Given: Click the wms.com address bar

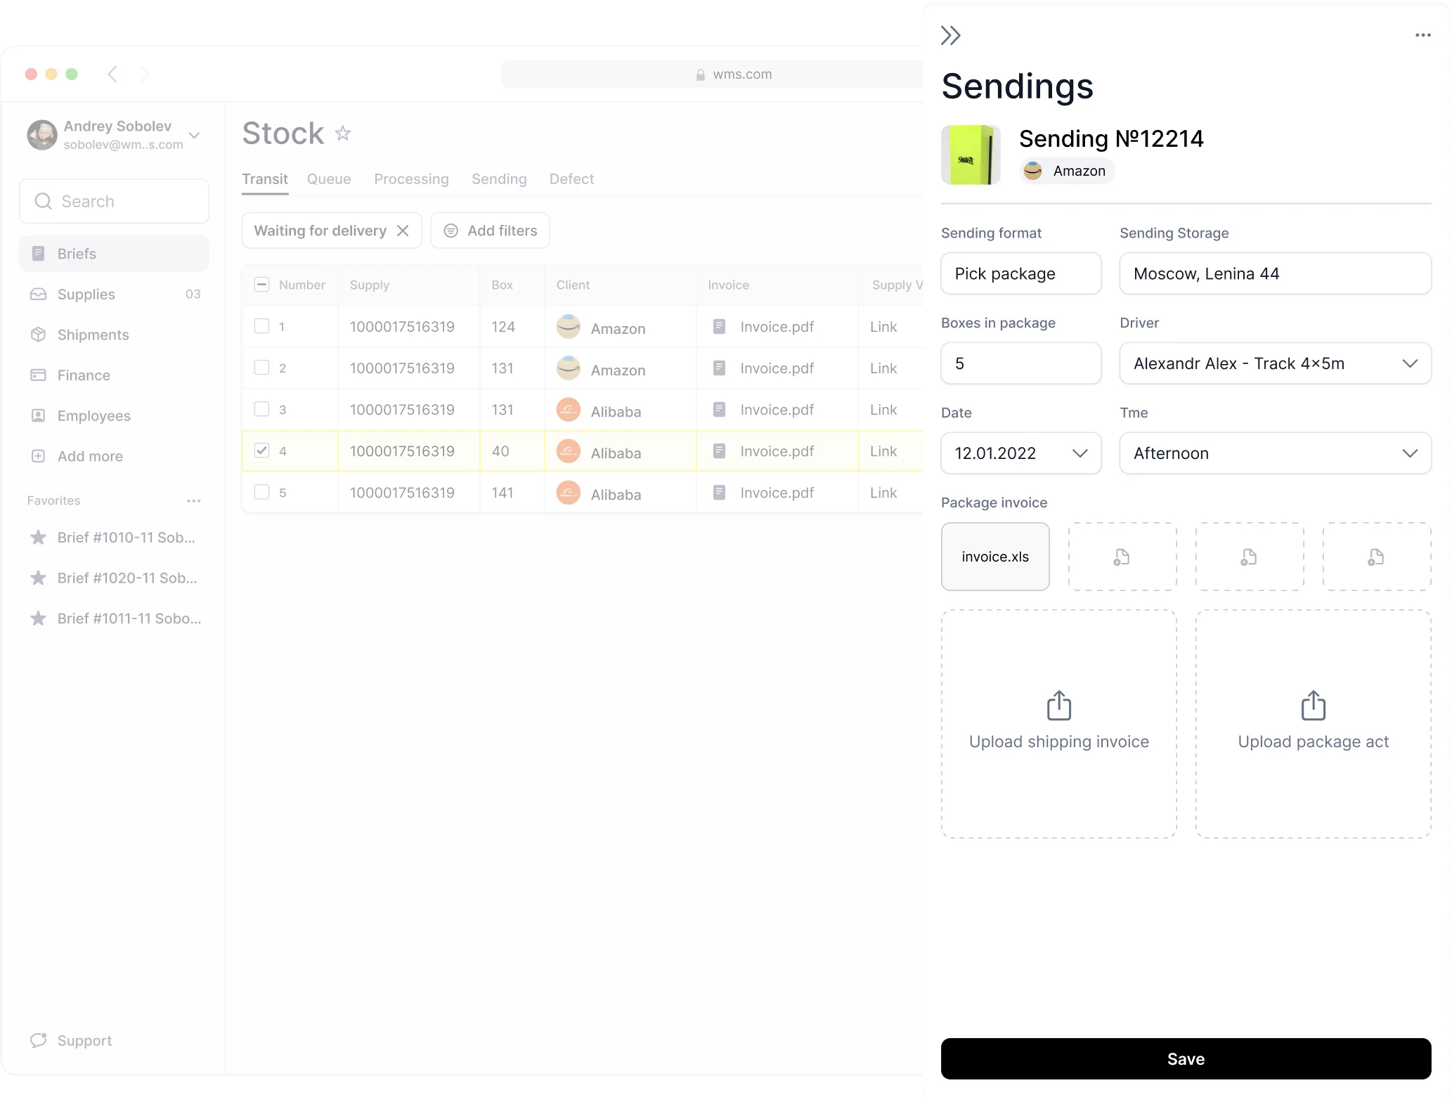Looking at the screenshot, I should point(713,75).
